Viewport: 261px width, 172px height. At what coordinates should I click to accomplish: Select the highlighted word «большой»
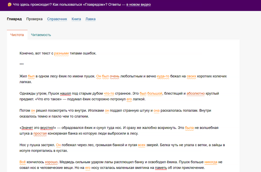(x=155, y=93)
